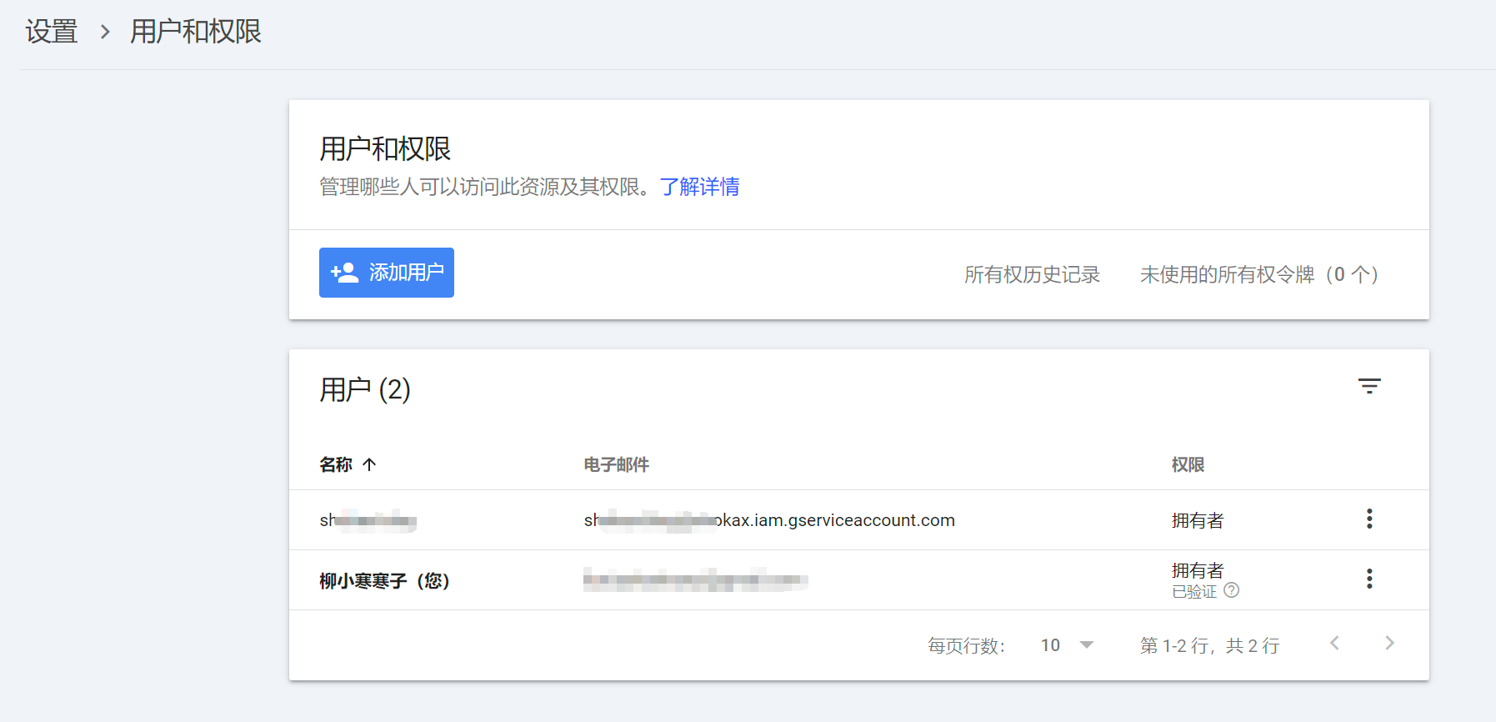1496x722 pixels.
Task: Open the filter icon in users table
Action: (1368, 386)
